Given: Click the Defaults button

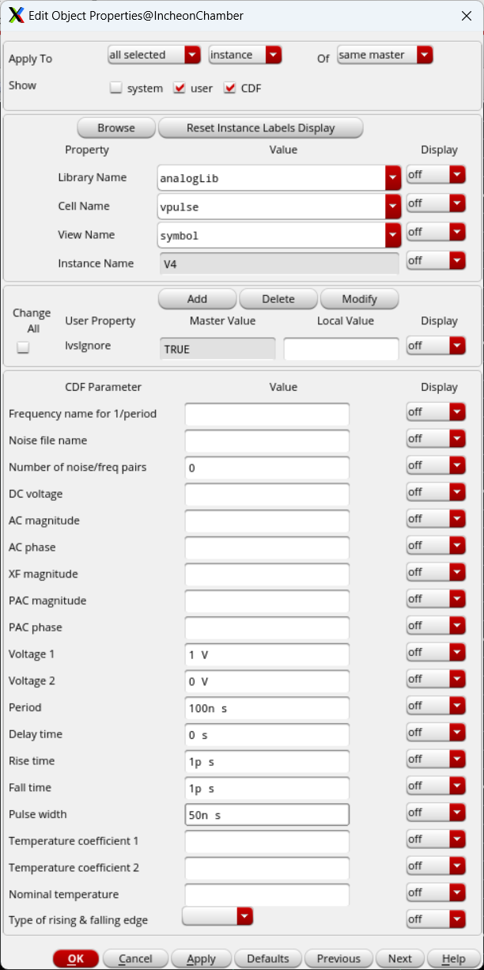Looking at the screenshot, I should [x=268, y=958].
